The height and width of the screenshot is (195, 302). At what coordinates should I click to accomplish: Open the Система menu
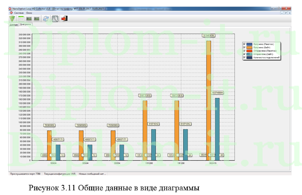19,13
